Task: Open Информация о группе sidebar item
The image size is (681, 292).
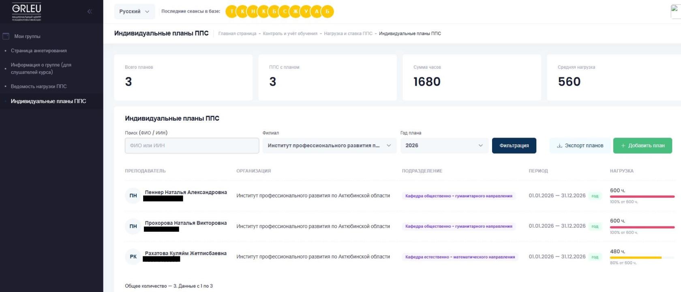Action: 41,68
